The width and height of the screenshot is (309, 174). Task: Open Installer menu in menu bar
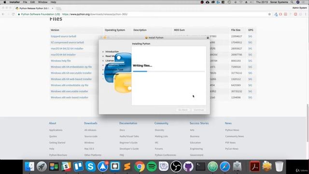pyautogui.click(x=14, y=2)
